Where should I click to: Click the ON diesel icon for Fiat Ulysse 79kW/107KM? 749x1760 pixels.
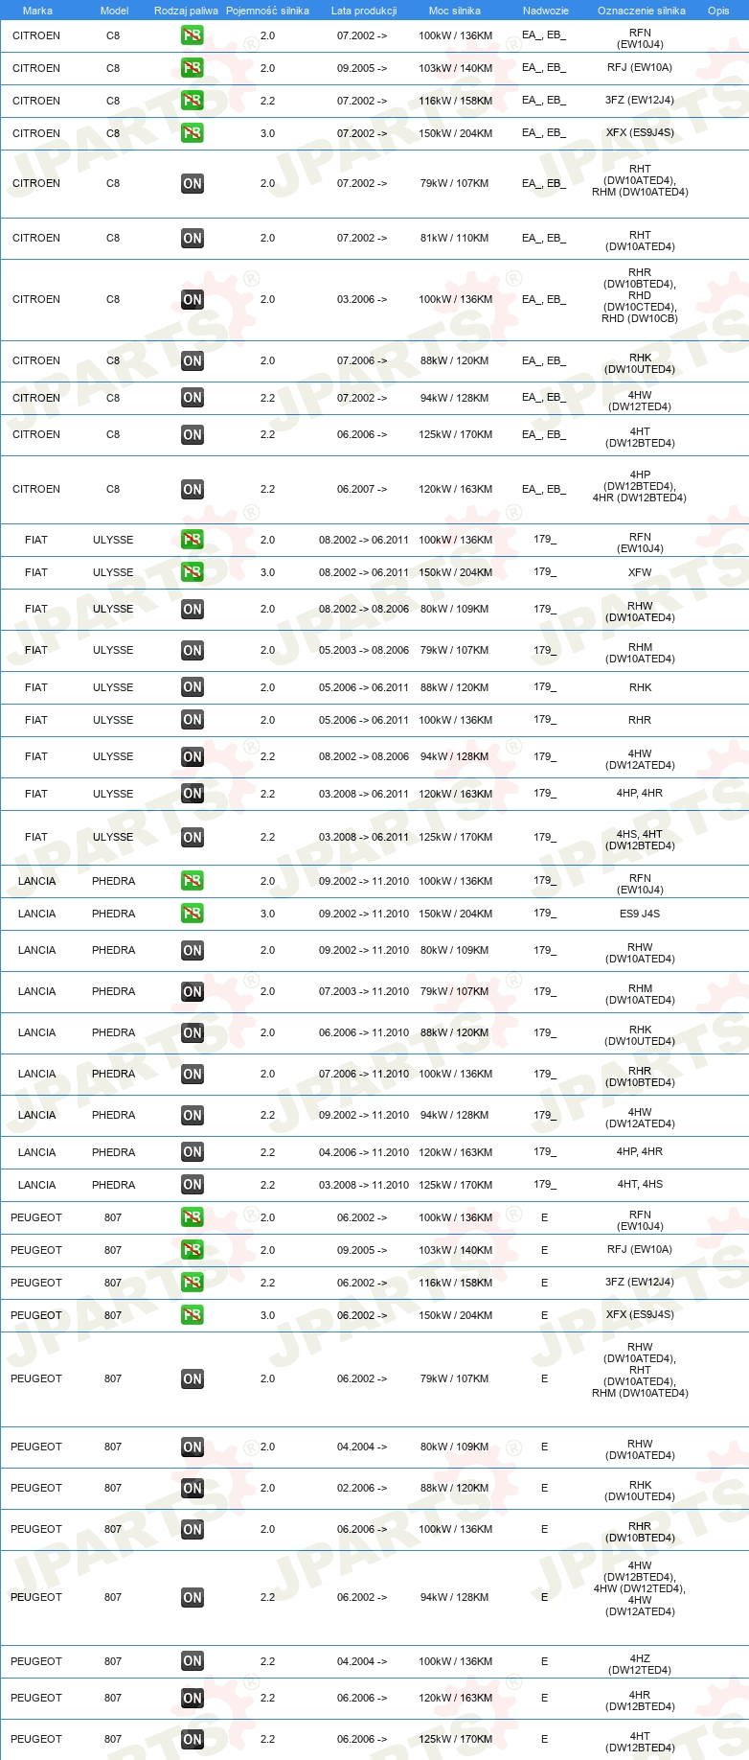(193, 651)
